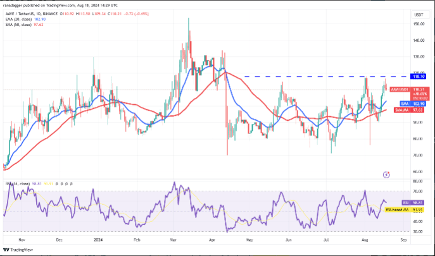Click the RSI 30.00 axis tick

point(418,231)
